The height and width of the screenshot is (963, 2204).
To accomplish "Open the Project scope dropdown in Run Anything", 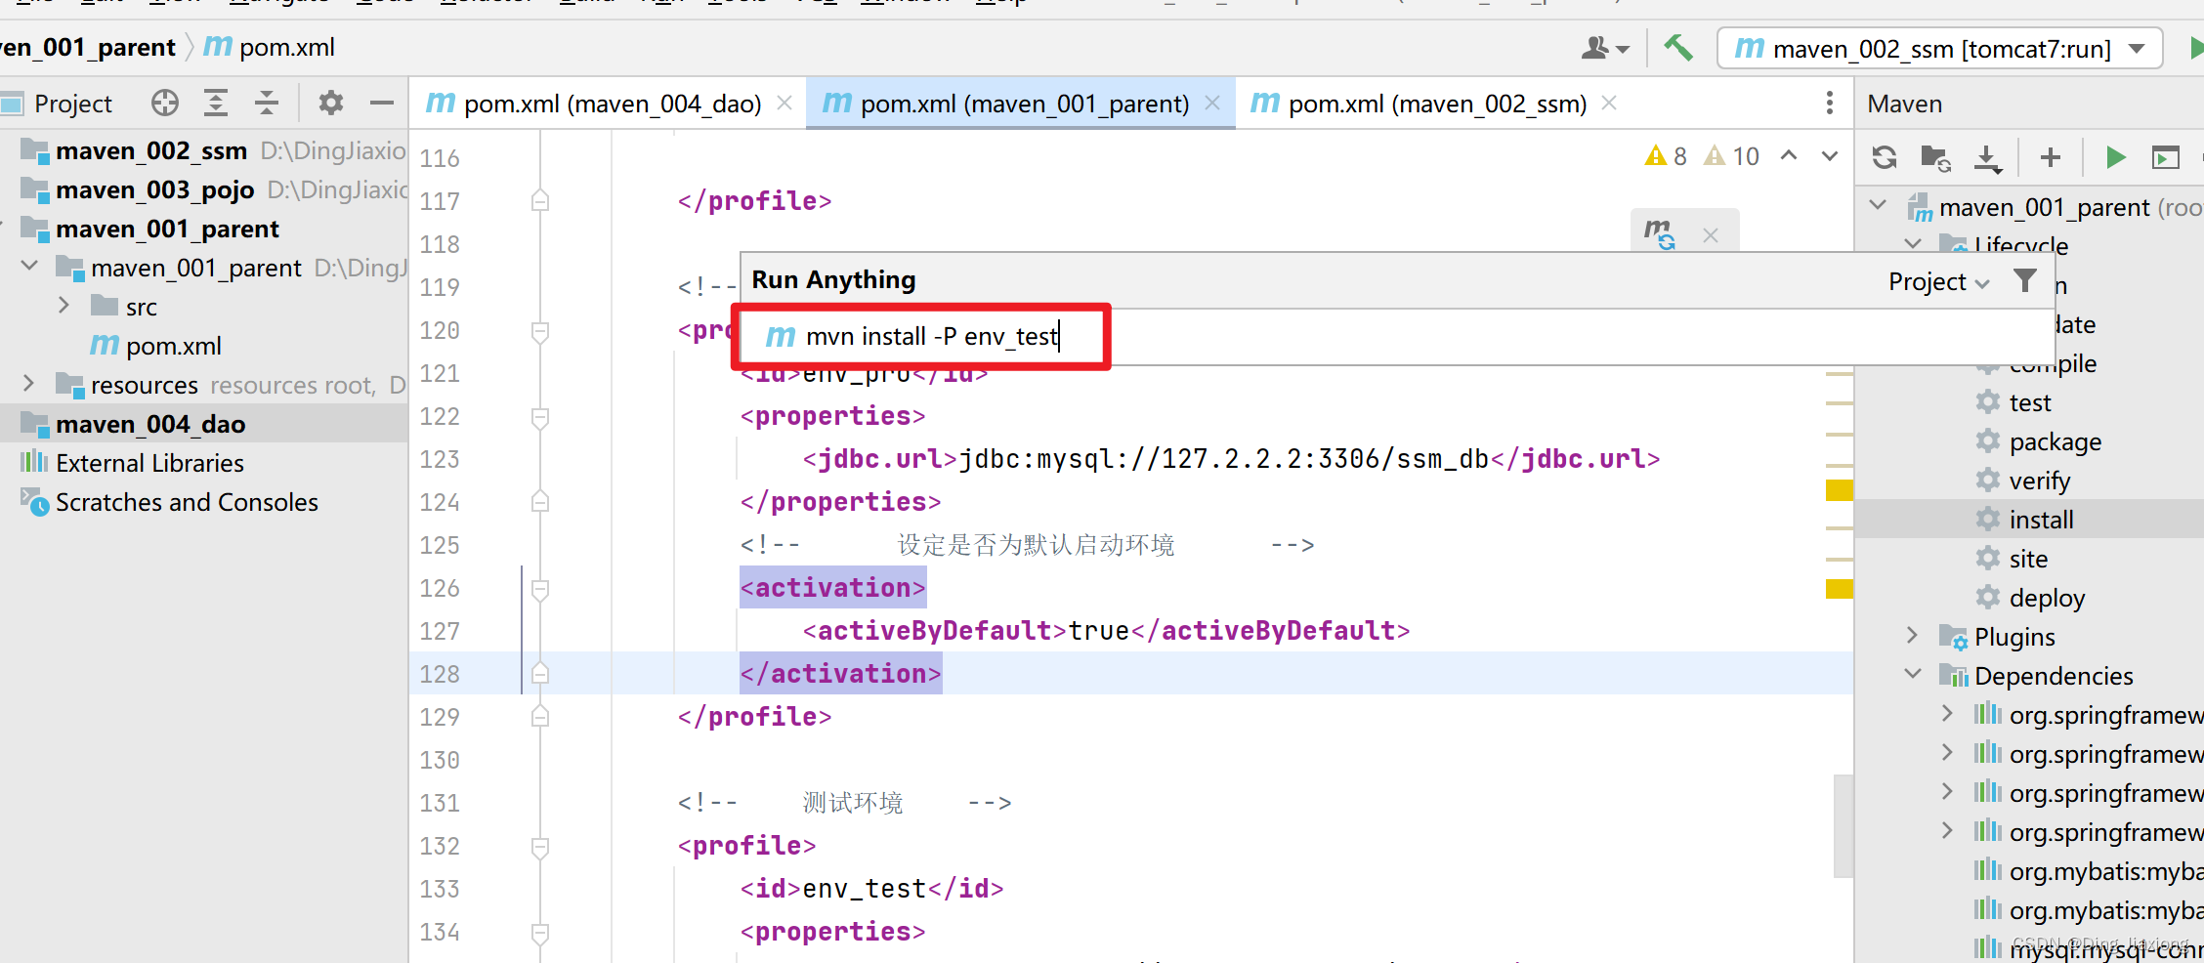I will (1938, 282).
